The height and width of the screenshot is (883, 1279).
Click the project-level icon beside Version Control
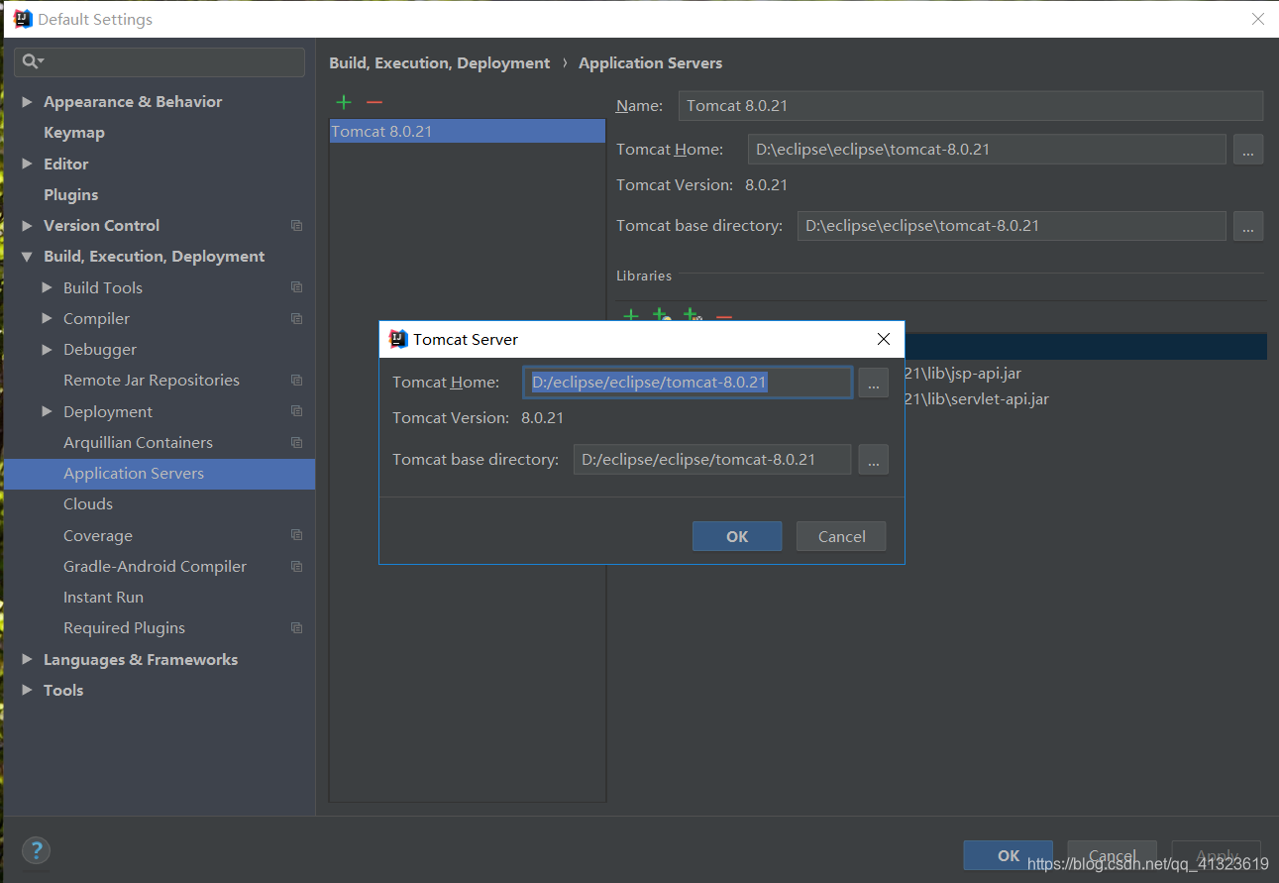(x=296, y=226)
